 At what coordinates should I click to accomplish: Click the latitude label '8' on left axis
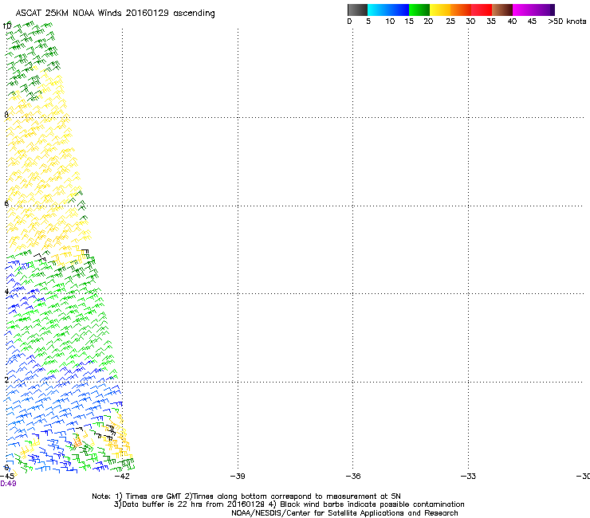pos(6,115)
